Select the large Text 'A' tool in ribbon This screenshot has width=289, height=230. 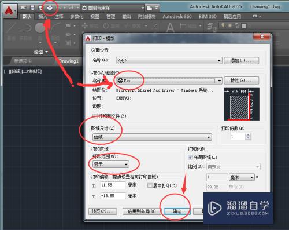click(x=171, y=28)
